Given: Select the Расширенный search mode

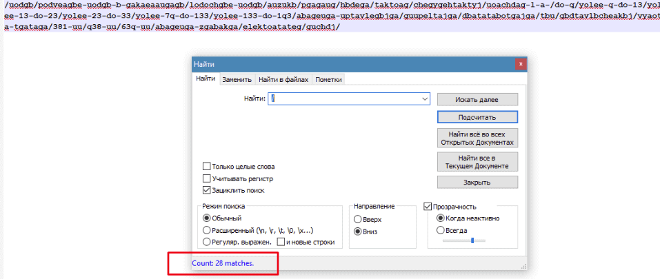Looking at the screenshot, I should coord(206,230).
